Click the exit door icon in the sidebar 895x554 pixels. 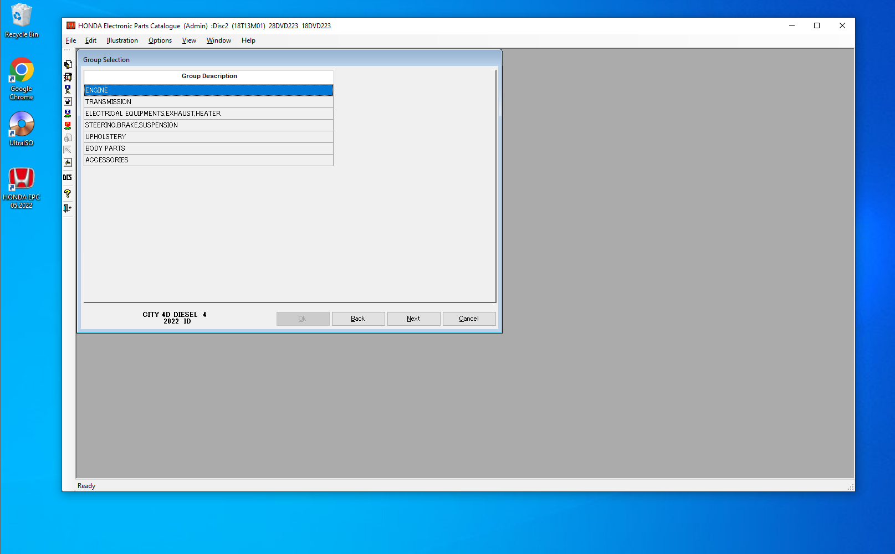68,208
